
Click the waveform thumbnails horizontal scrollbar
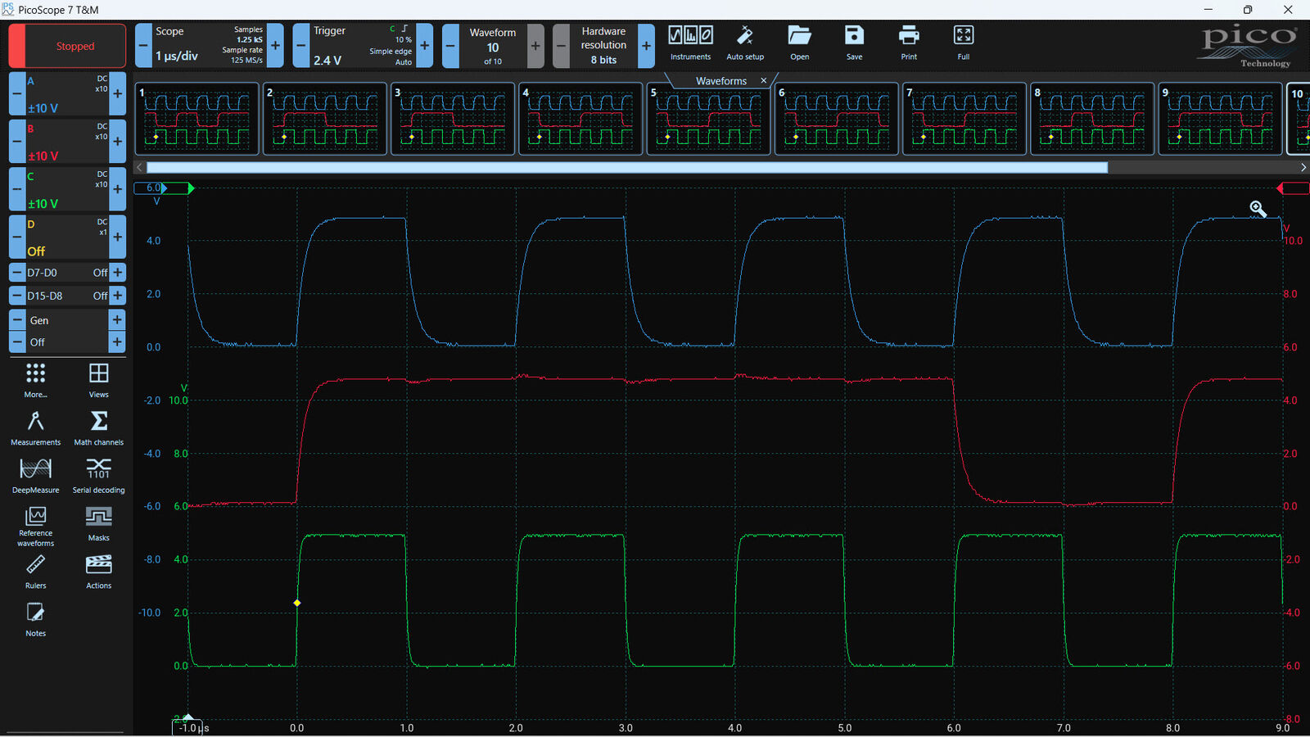pos(626,167)
